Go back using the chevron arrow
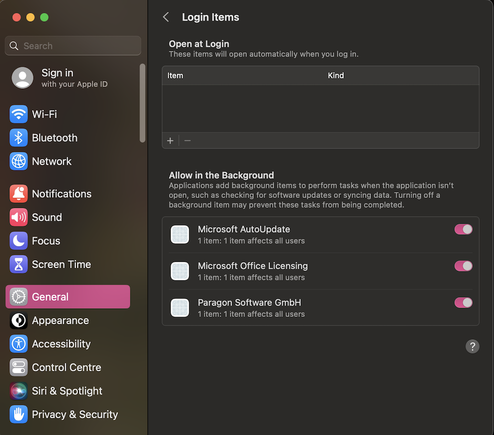 [x=166, y=17]
